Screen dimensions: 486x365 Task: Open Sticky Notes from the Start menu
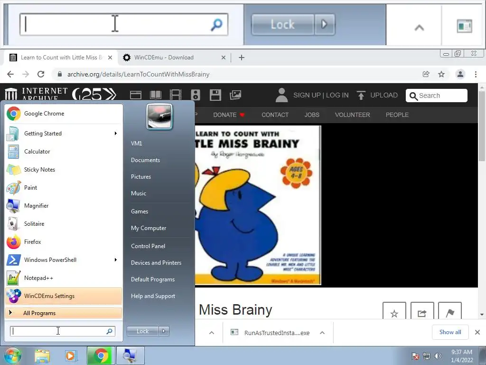(64, 170)
